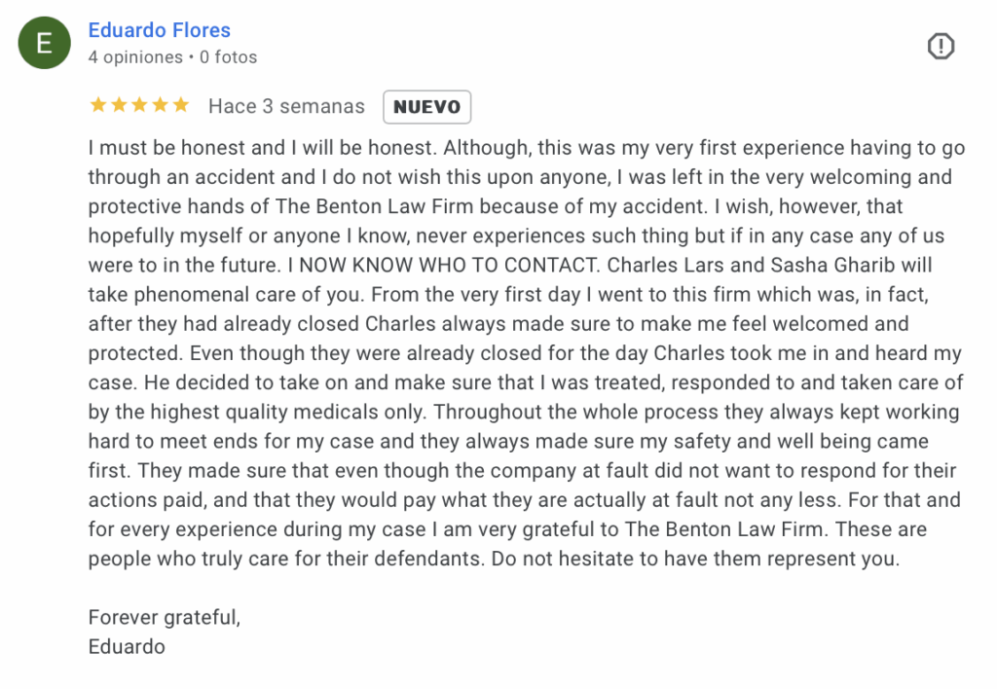Click the "0 fotos" count

tap(228, 57)
